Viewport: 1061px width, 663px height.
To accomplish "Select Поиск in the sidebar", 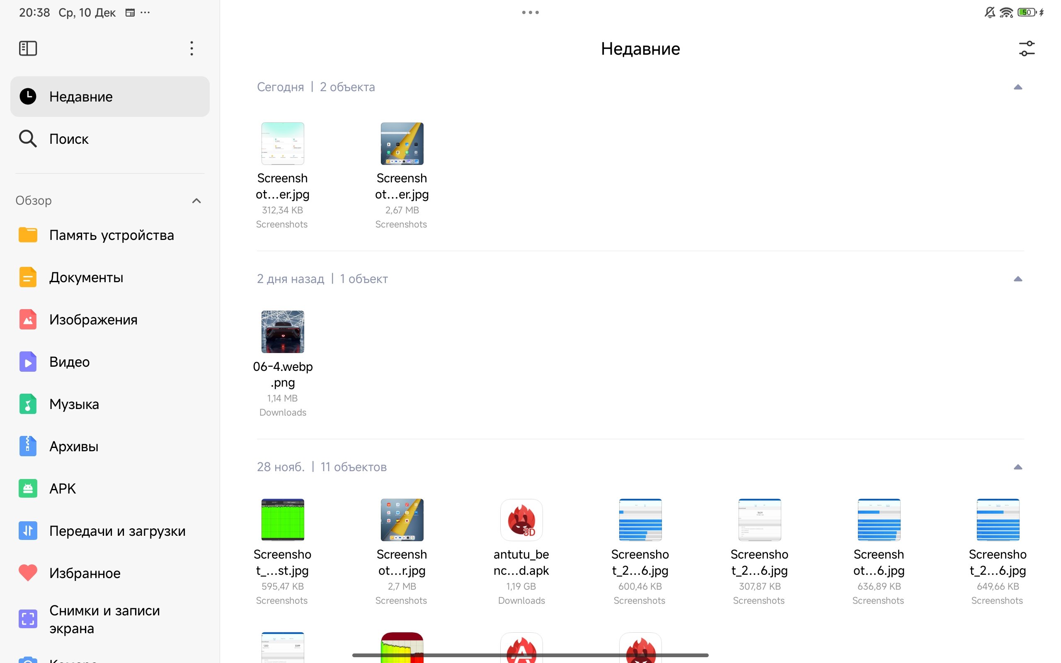I will pos(69,139).
